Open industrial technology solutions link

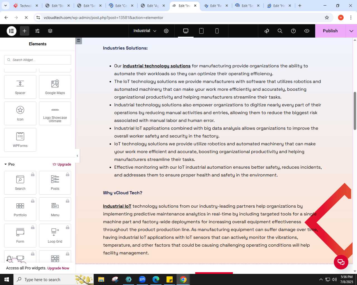(x=156, y=66)
